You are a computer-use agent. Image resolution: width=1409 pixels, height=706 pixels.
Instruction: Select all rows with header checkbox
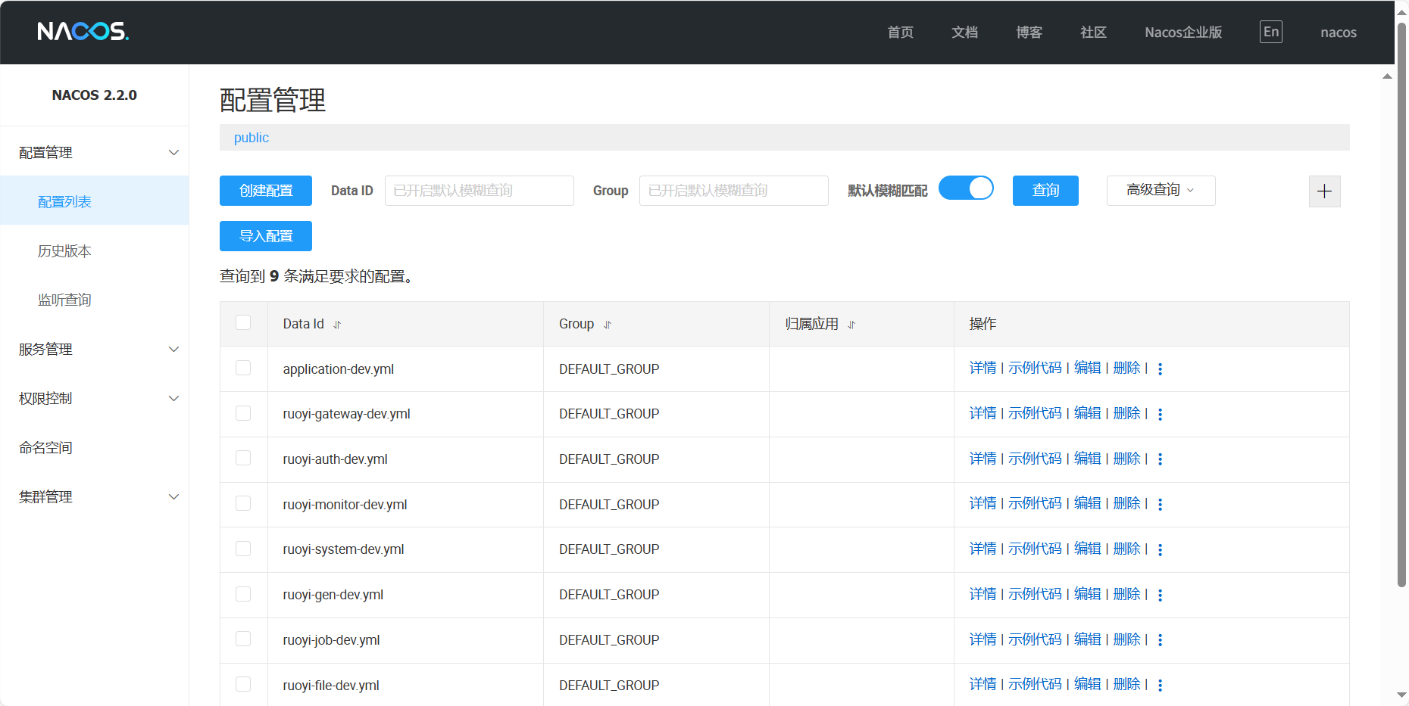tap(243, 322)
